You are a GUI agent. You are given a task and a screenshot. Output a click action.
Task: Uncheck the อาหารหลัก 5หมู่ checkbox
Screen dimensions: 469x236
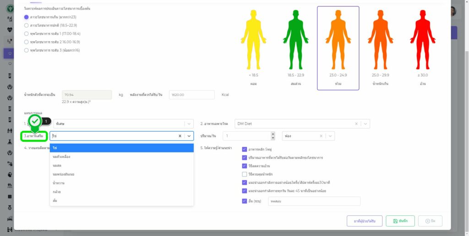tap(245, 149)
